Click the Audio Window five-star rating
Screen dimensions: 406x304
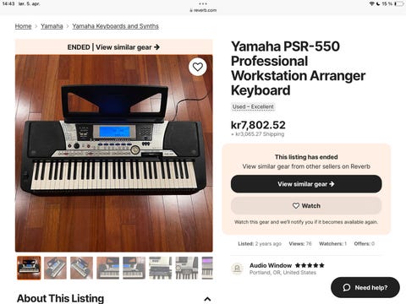(310, 265)
